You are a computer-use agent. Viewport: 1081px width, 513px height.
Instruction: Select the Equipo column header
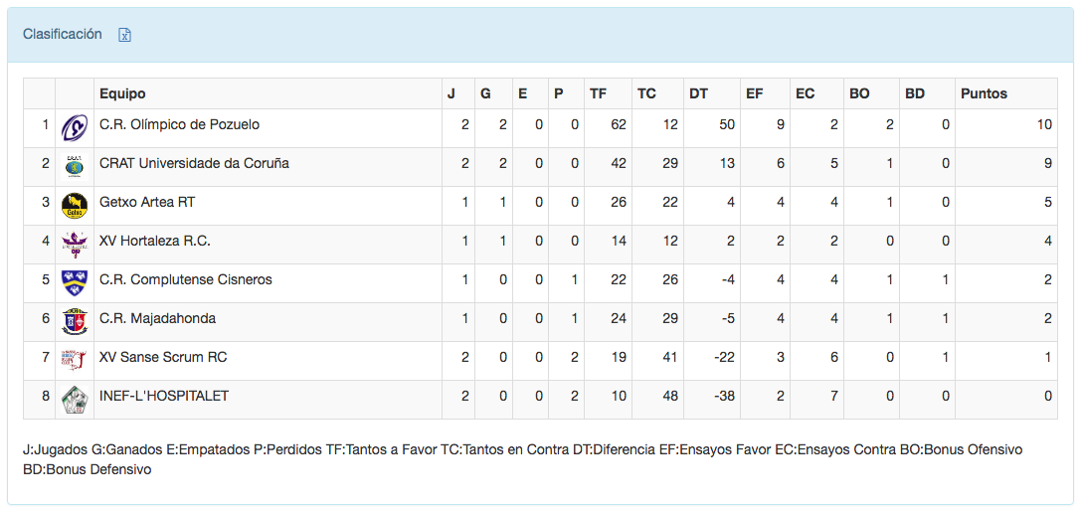(x=122, y=93)
